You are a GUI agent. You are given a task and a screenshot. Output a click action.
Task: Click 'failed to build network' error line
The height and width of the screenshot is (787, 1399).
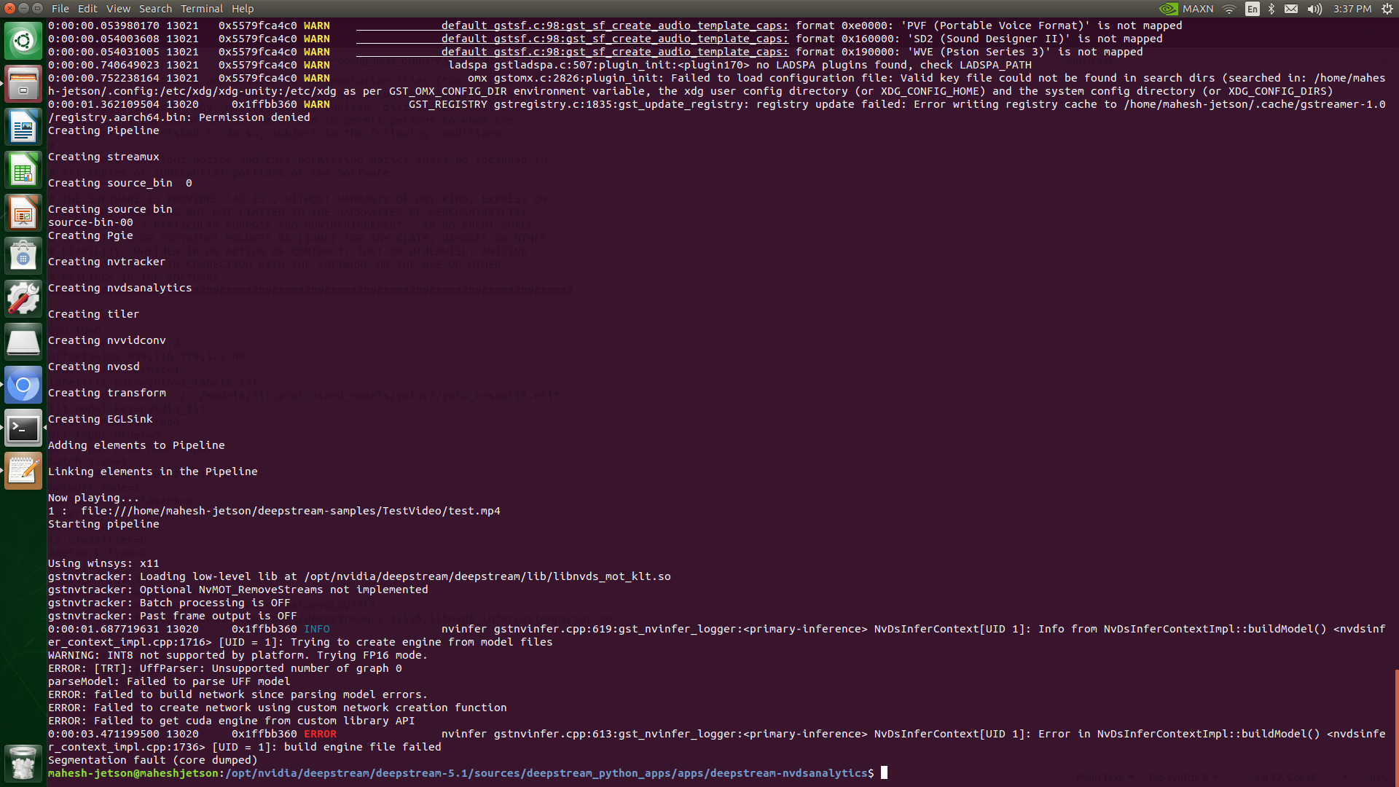(x=238, y=694)
